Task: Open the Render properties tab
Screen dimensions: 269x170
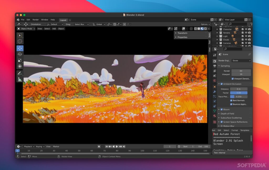Action: coord(215,61)
